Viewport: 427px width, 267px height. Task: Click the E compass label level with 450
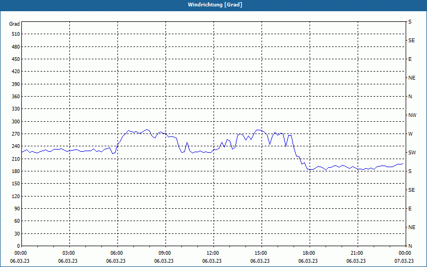click(x=410, y=59)
